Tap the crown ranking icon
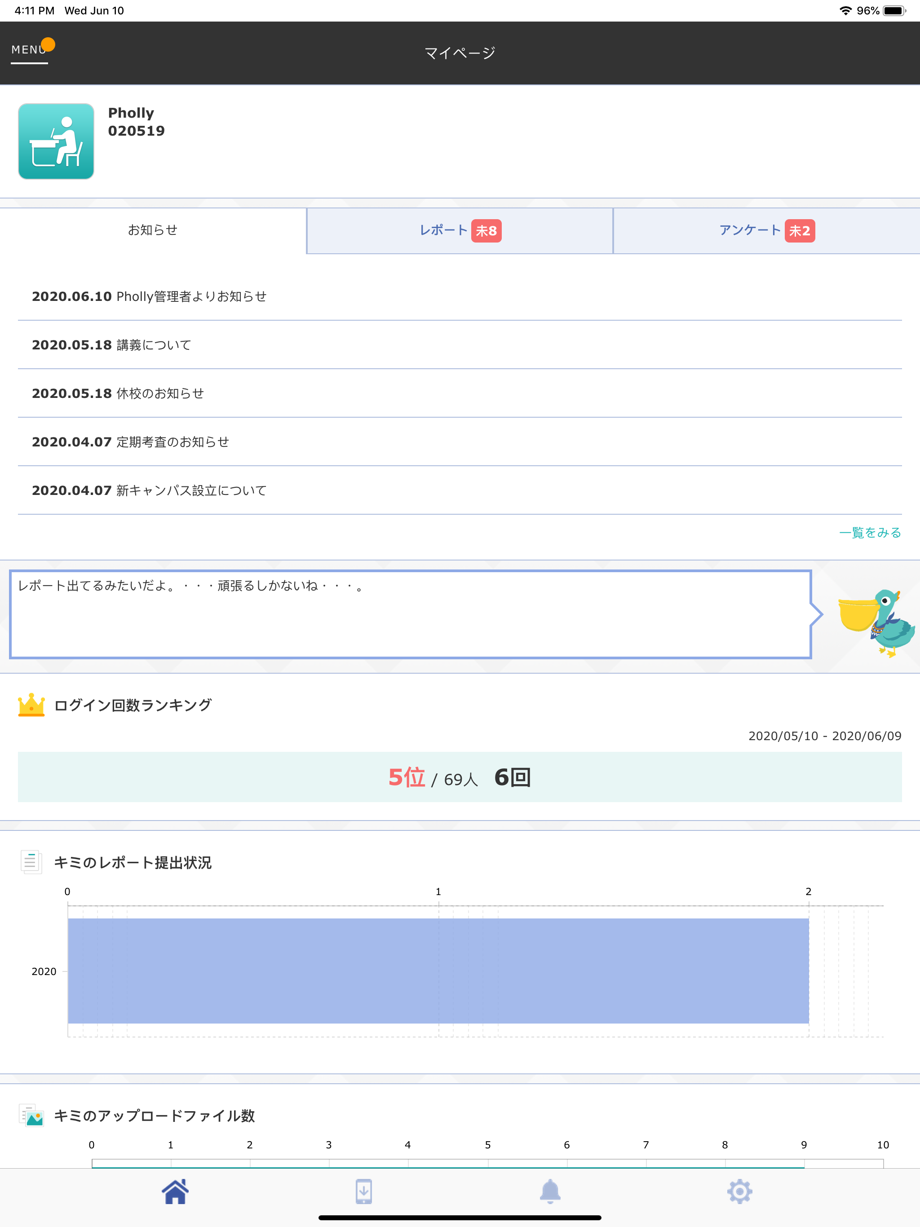 coord(31,705)
